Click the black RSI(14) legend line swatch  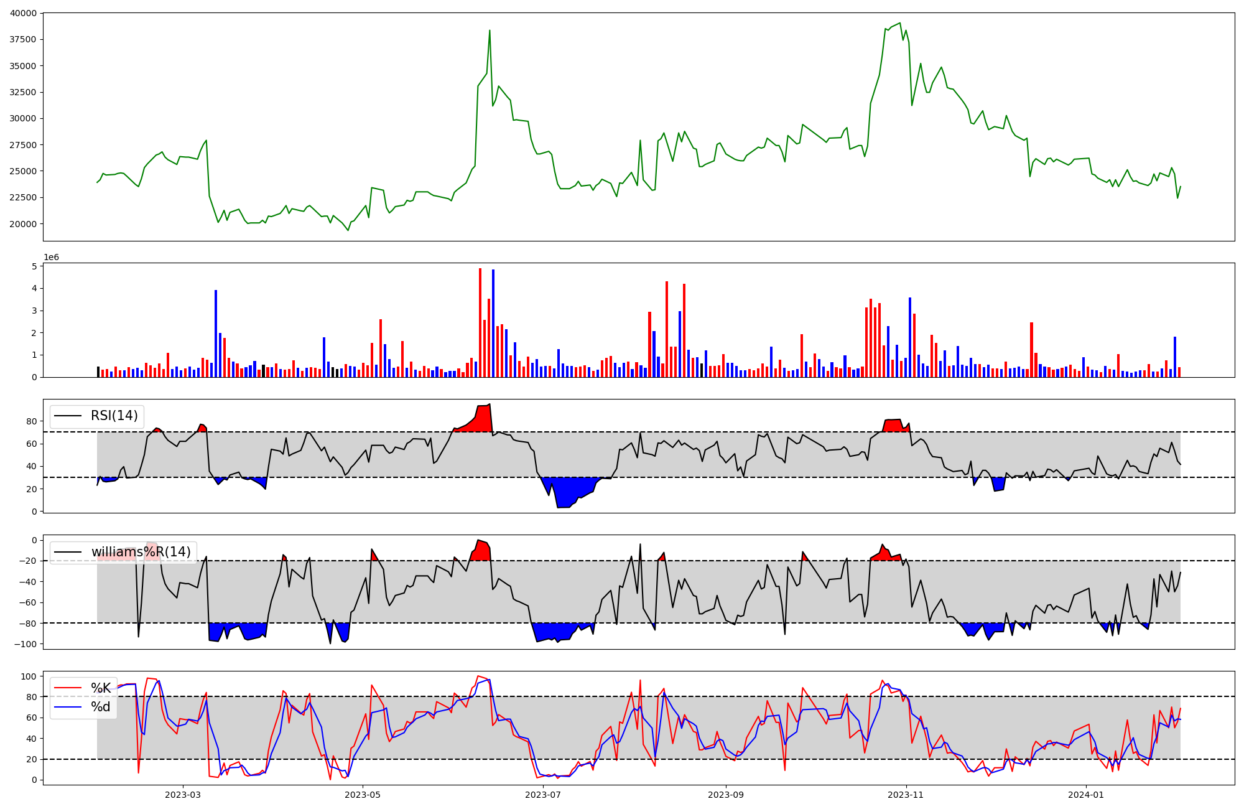pyautogui.click(x=67, y=416)
